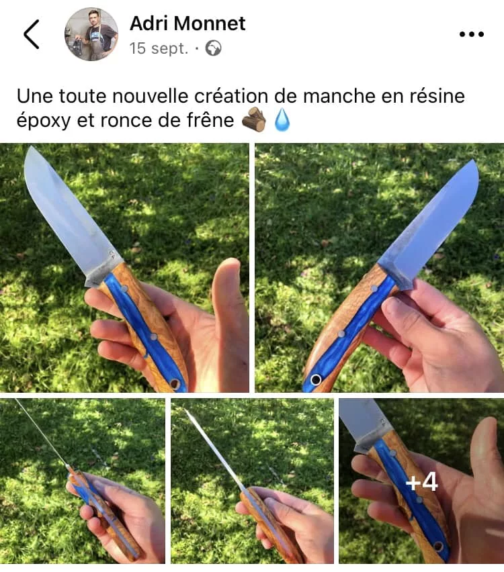Click the 15 sept. post timestamp
This screenshot has width=504, height=572.
[x=159, y=48]
